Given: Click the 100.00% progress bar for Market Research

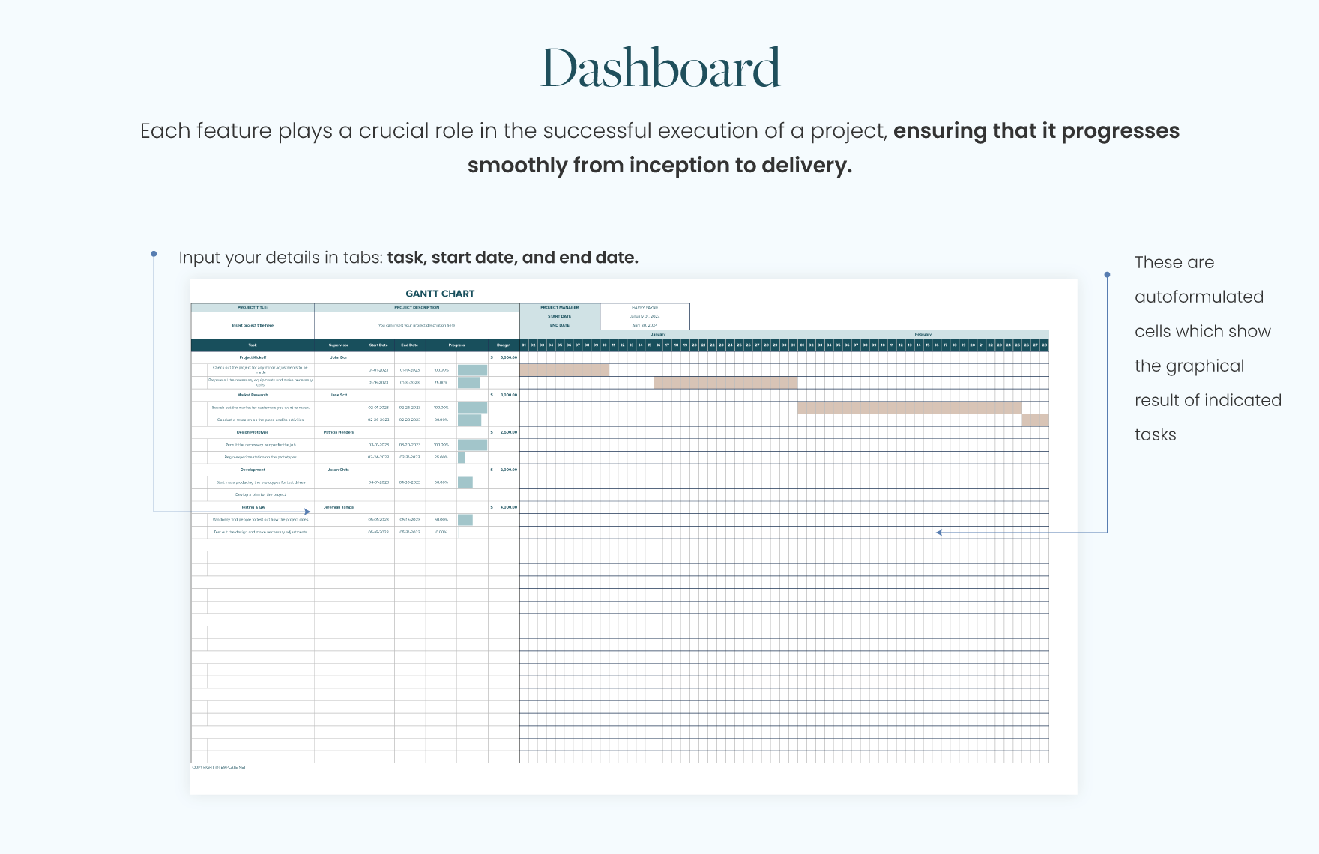Looking at the screenshot, I should [472, 408].
